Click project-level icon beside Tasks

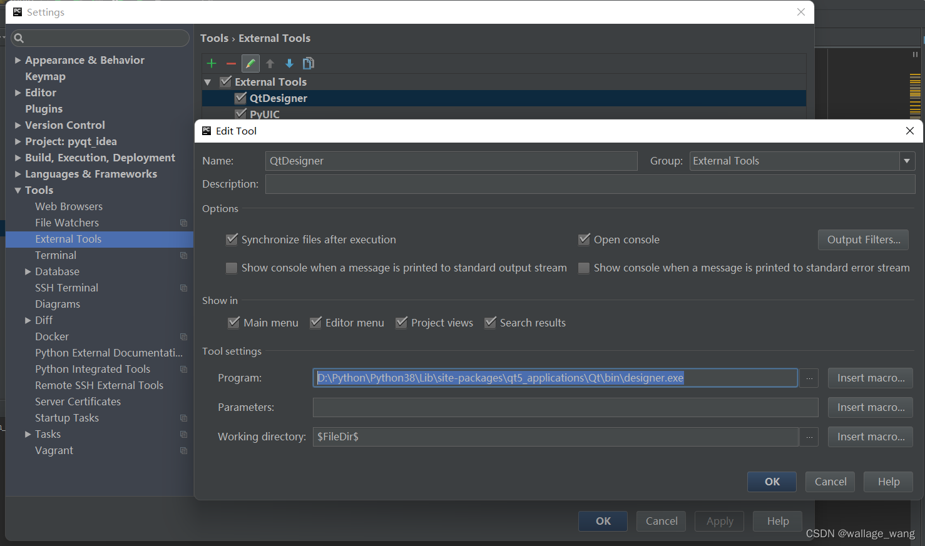tap(183, 434)
